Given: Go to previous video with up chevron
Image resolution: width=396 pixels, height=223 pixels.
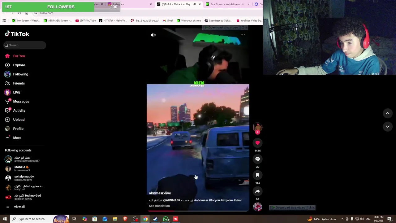Looking at the screenshot, I should click(388, 113).
